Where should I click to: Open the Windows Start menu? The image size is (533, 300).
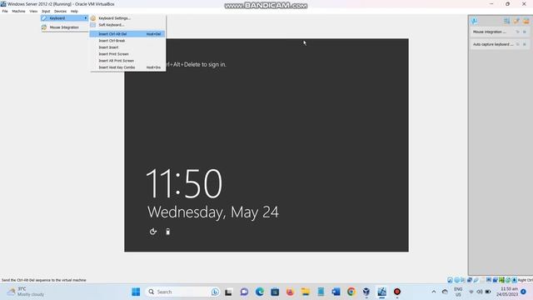click(136, 292)
